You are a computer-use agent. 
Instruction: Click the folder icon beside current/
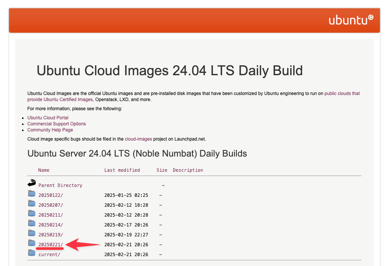click(x=32, y=253)
